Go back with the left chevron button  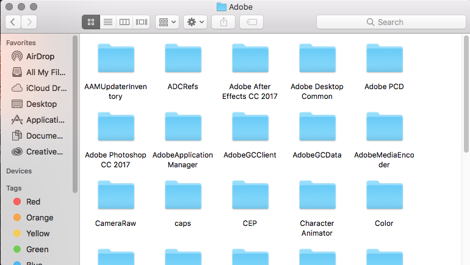13,22
